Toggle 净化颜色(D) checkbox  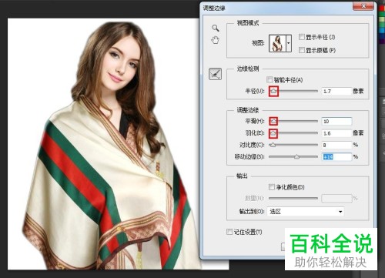(271, 187)
